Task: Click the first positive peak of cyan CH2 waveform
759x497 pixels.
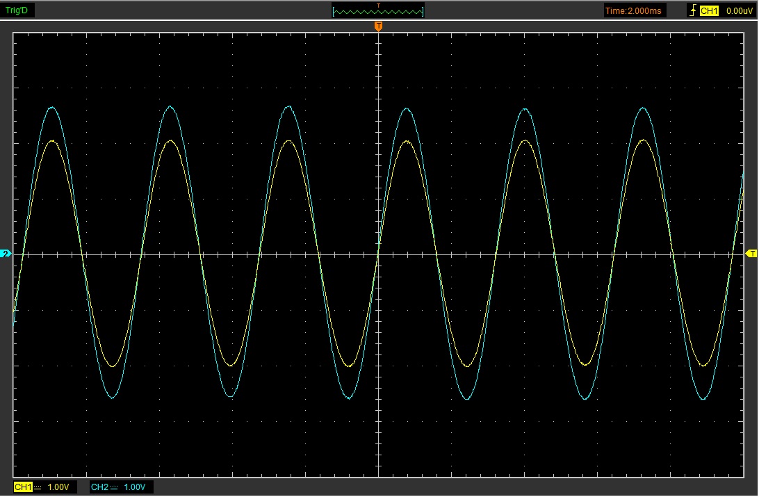Action: 53,108
